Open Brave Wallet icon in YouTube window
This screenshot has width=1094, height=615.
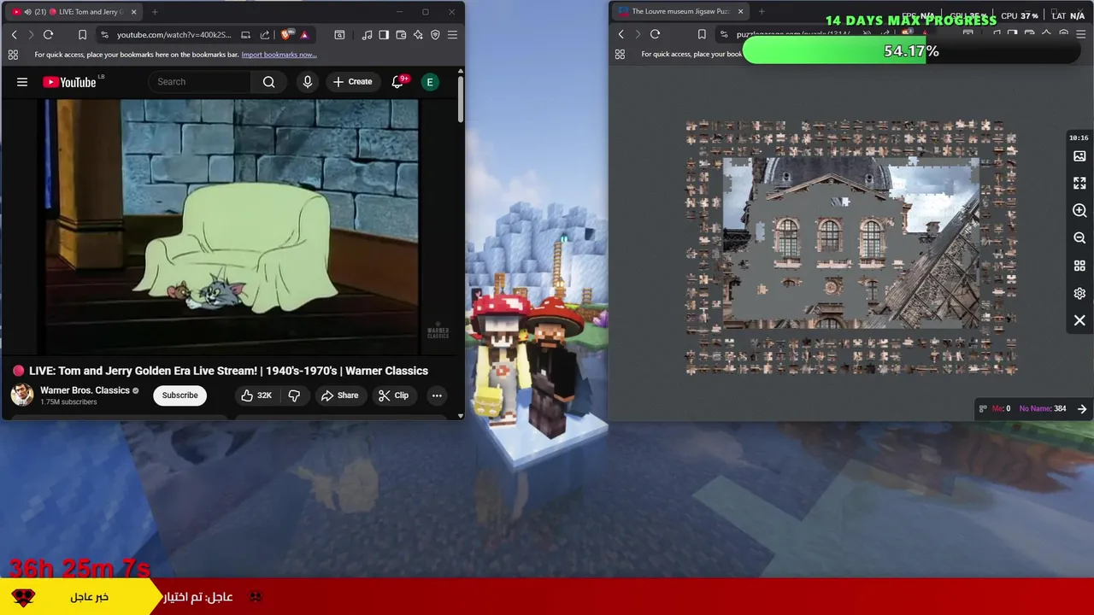401,35
